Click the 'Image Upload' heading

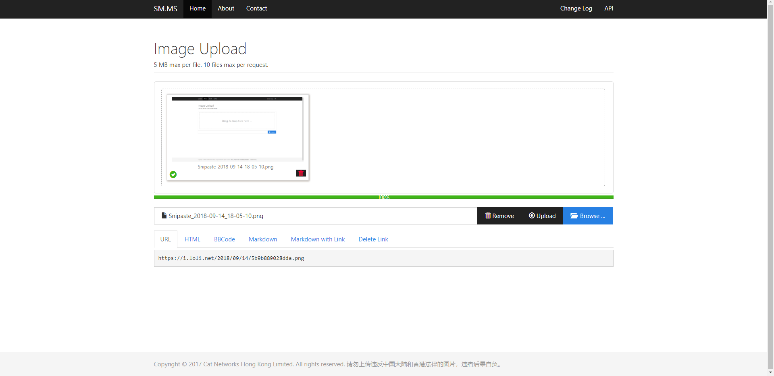[x=200, y=49]
